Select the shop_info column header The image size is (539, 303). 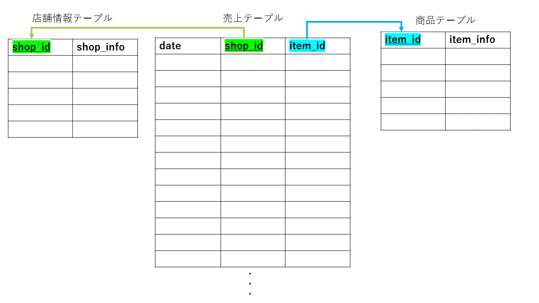[x=101, y=47]
